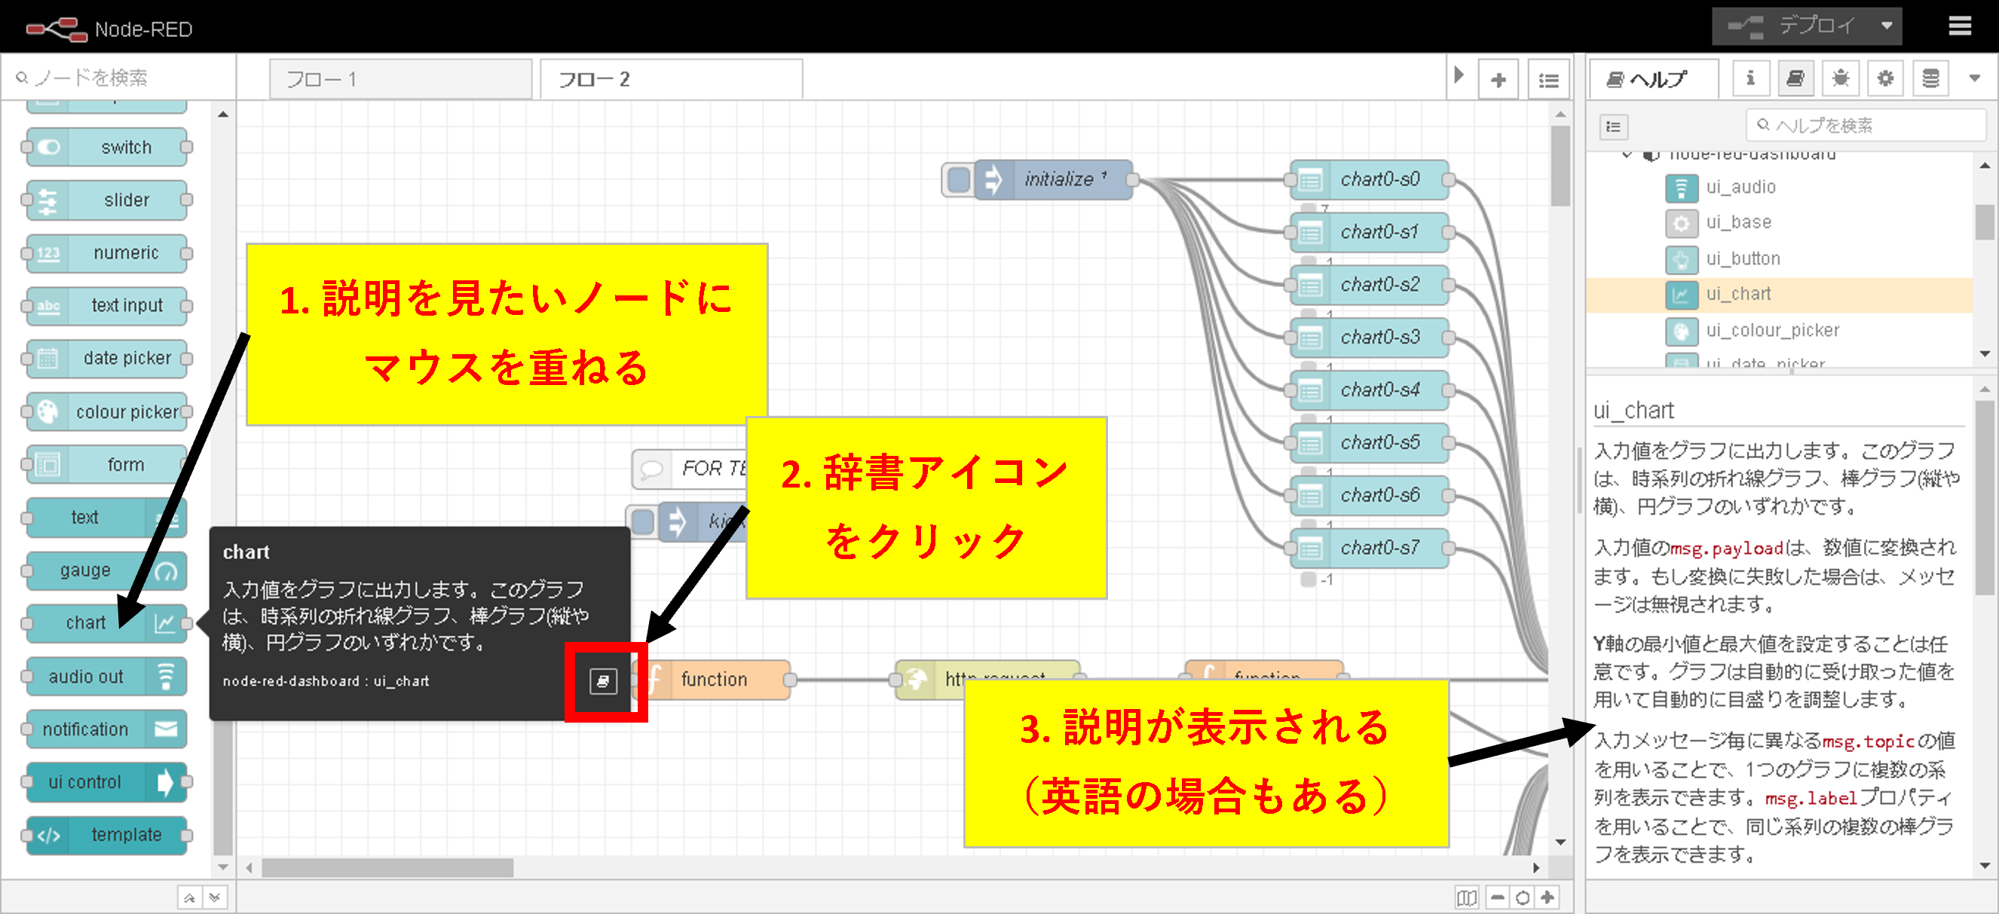The width and height of the screenshot is (1999, 914).
Task: Open the help book sidebar icon
Action: [x=1795, y=78]
